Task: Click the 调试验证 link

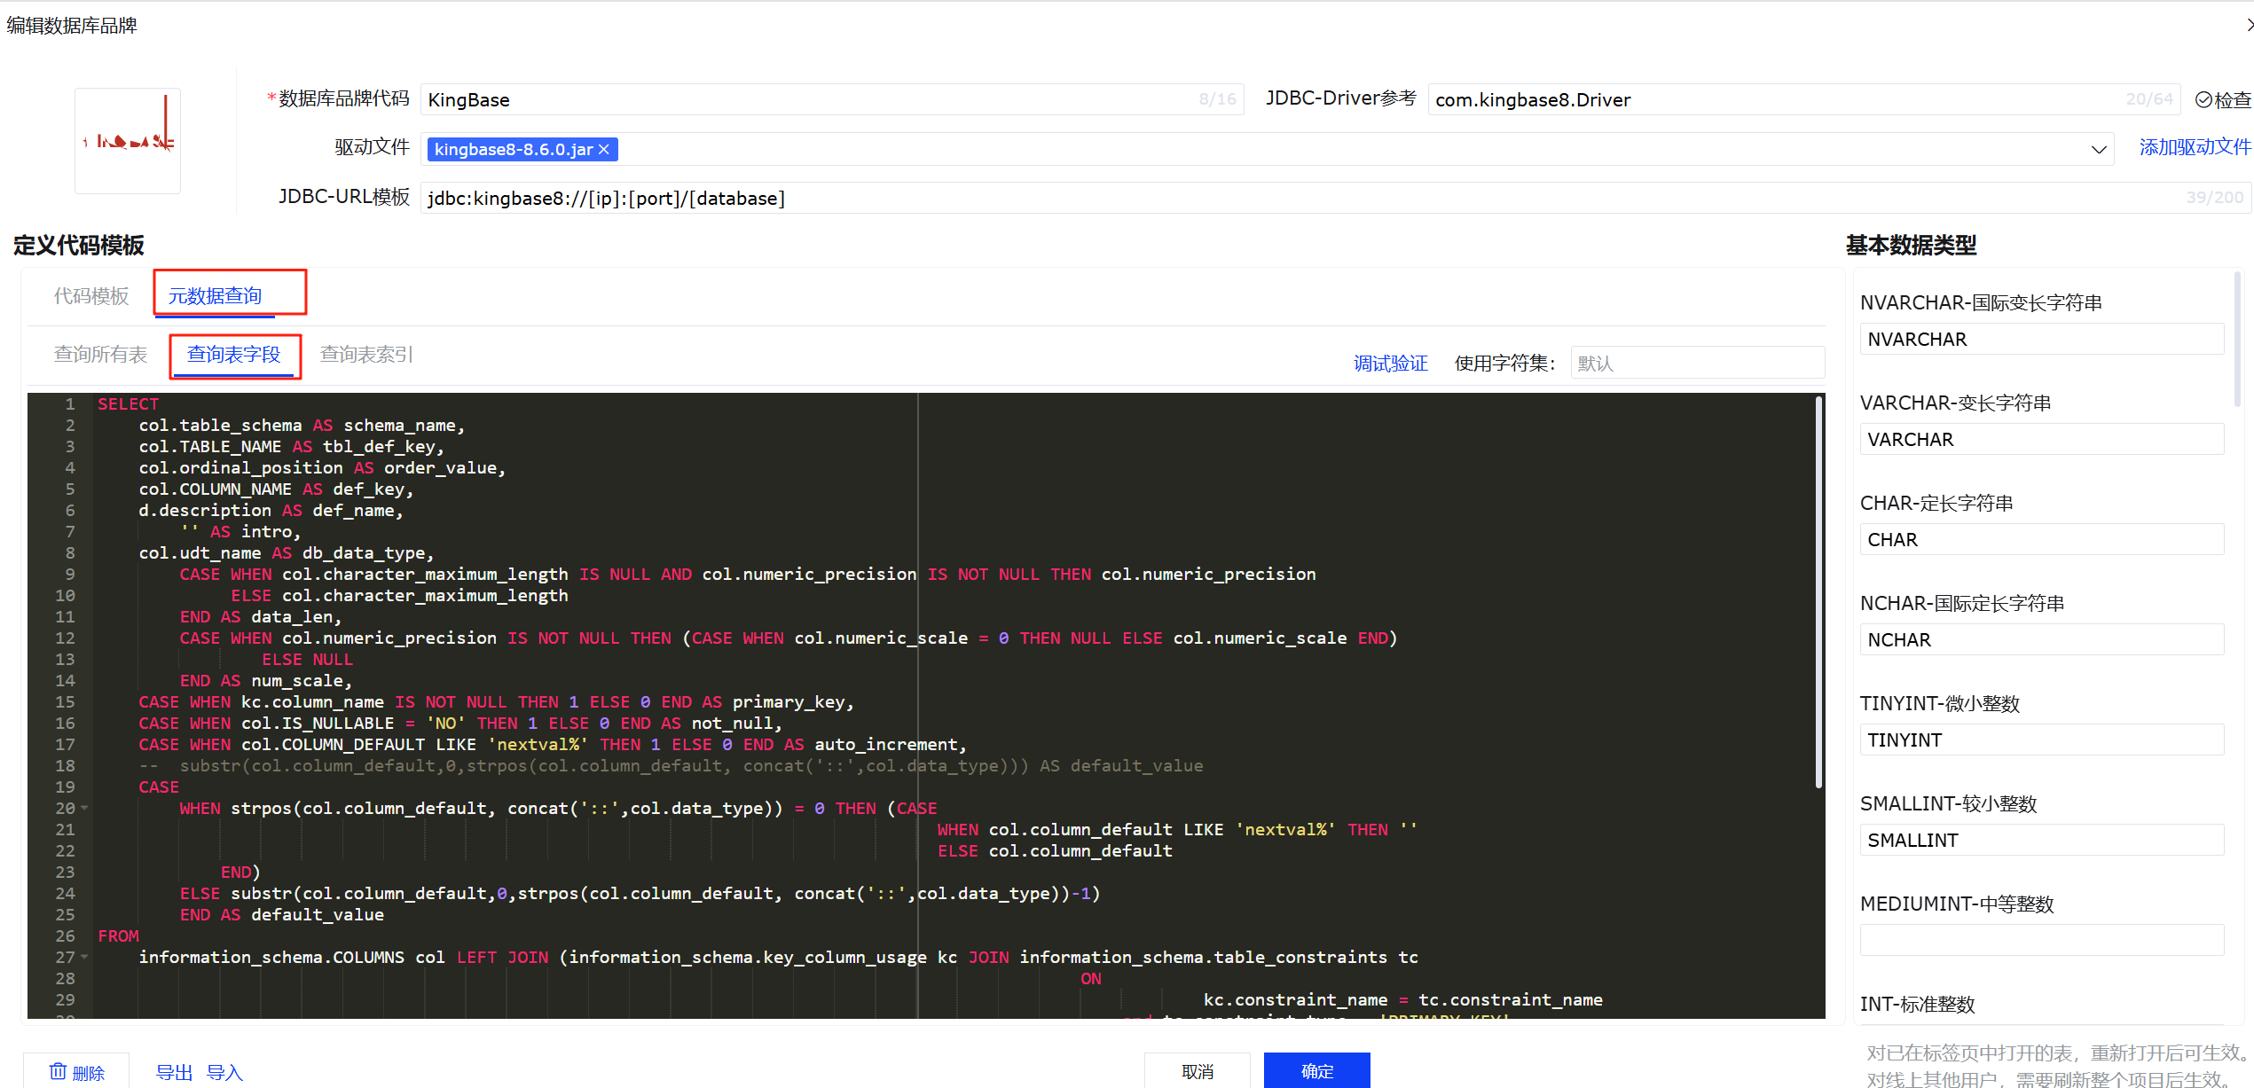Action: [1390, 364]
